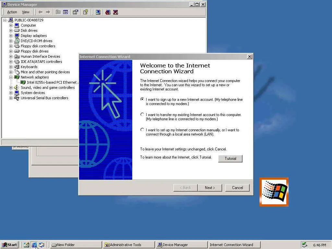Image resolution: width=332 pixels, height=249 pixels.
Task: Expand the Universal Serial Bus controllers node
Action: tap(11, 98)
